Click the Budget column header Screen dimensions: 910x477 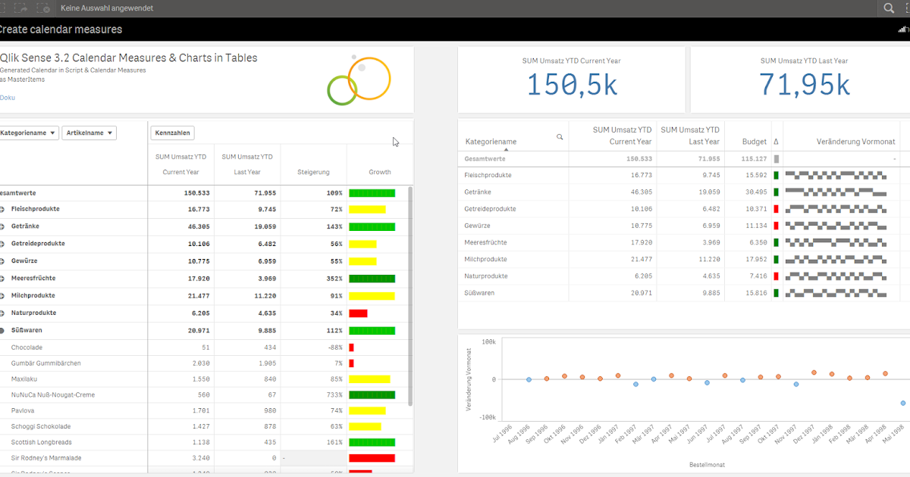(755, 142)
